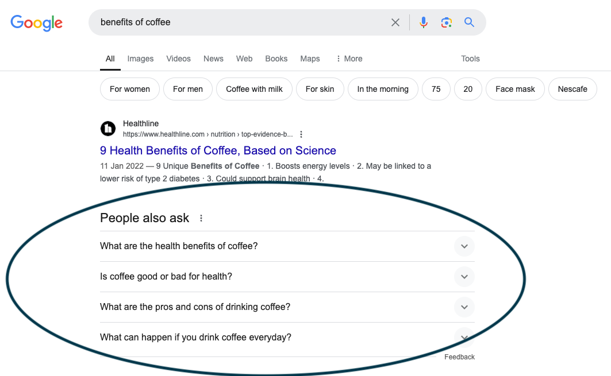The image size is (611, 376).
Task: Enable the Face mask search filter
Action: pyautogui.click(x=514, y=89)
